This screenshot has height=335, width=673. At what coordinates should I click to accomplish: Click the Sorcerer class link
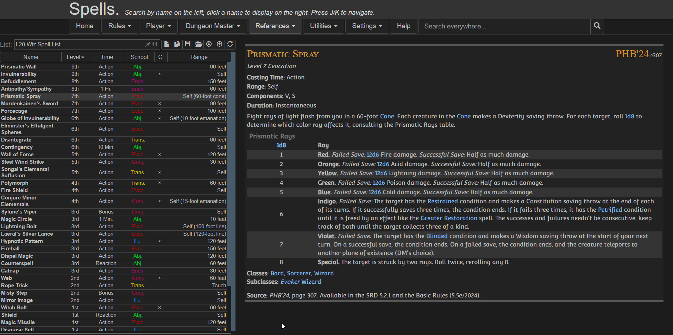click(299, 273)
